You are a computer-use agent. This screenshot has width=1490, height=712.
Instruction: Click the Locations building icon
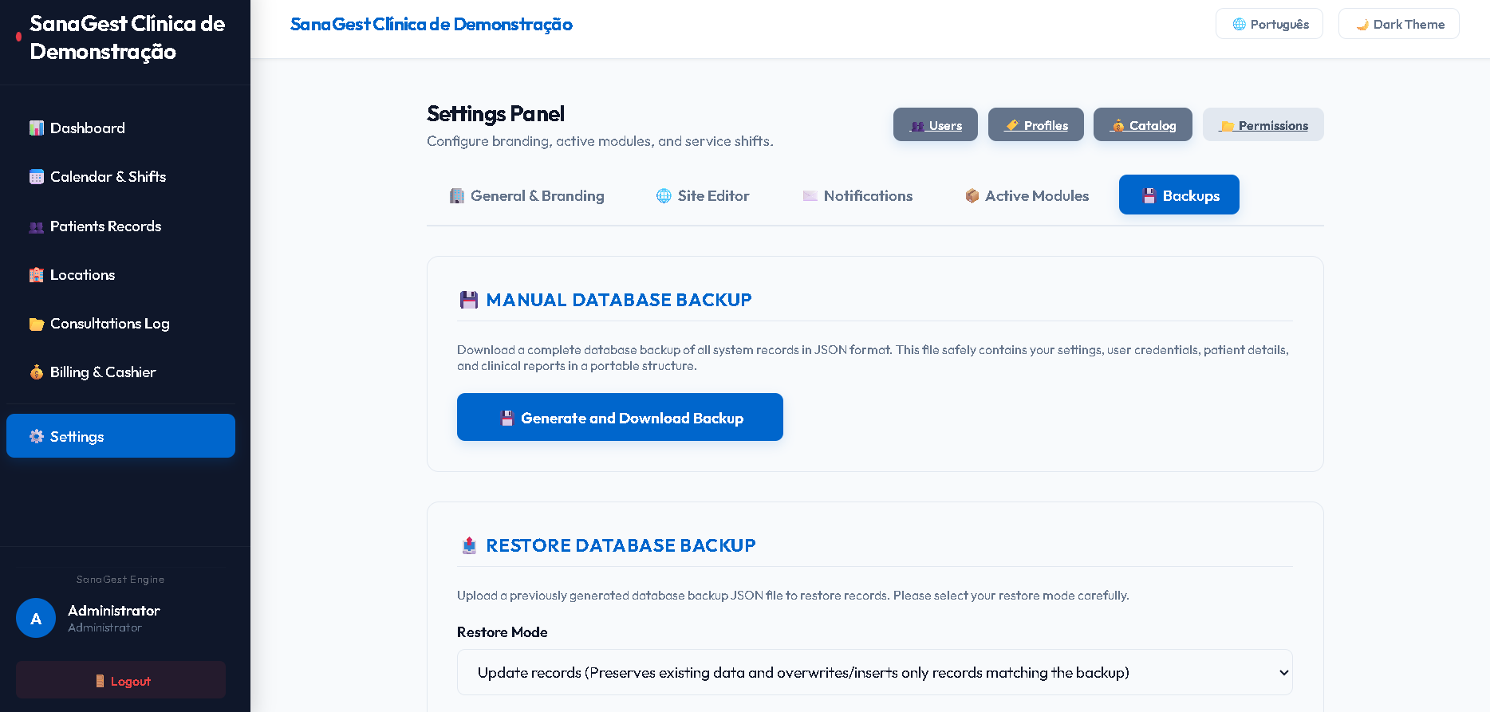click(37, 275)
